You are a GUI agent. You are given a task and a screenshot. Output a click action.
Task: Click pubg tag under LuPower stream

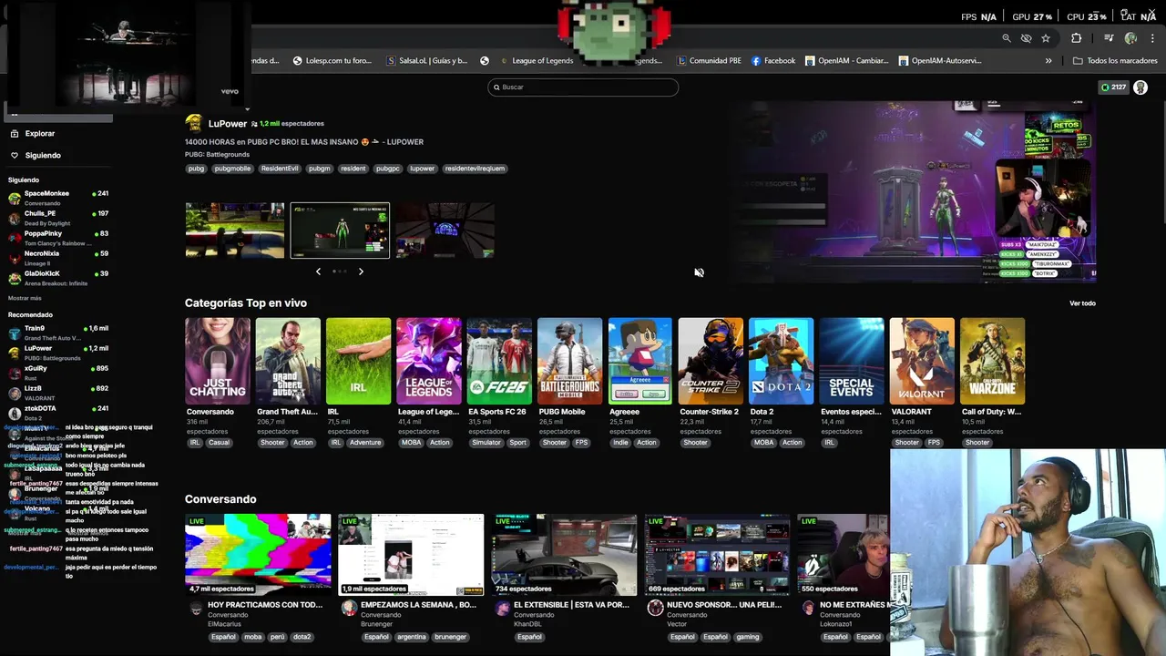(196, 169)
